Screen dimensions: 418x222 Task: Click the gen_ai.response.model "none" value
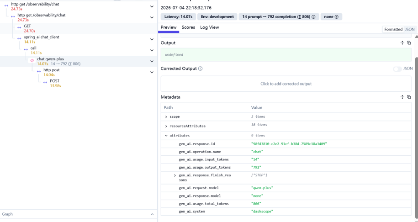pos(257,196)
